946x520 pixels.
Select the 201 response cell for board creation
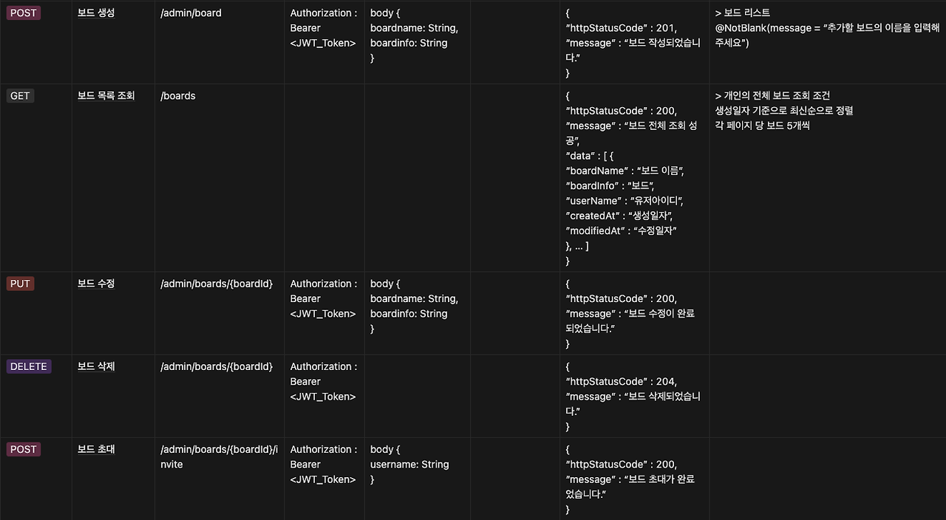pyautogui.click(x=633, y=43)
